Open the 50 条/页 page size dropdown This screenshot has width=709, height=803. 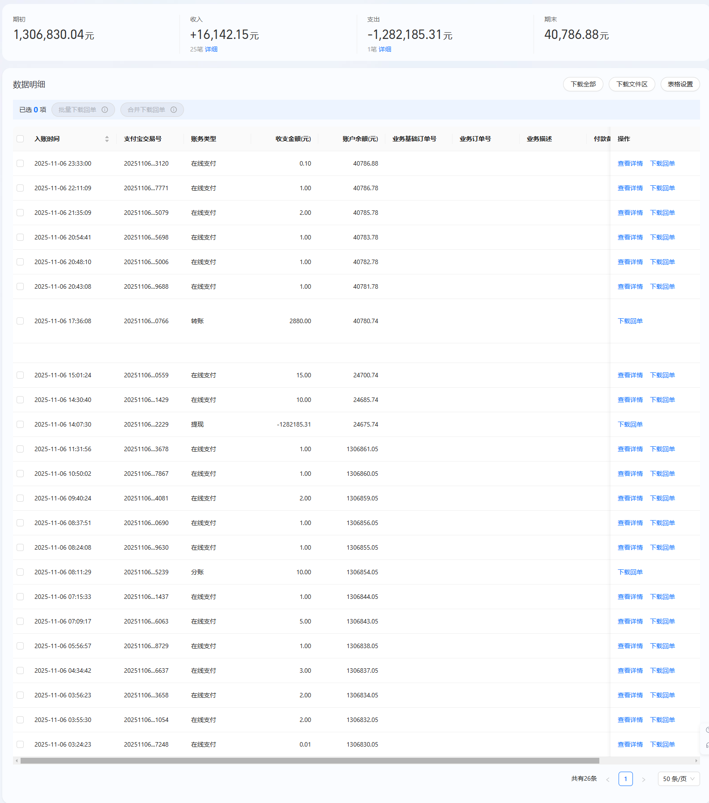679,779
